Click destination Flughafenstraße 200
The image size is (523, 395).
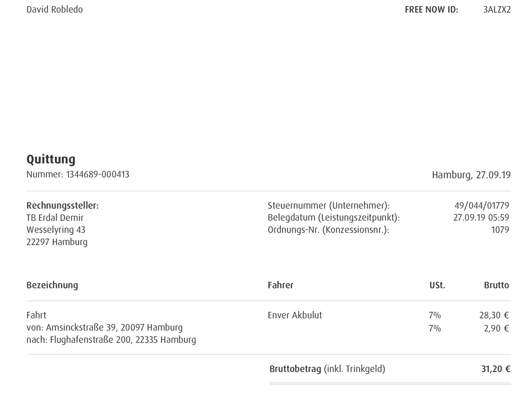click(x=90, y=340)
